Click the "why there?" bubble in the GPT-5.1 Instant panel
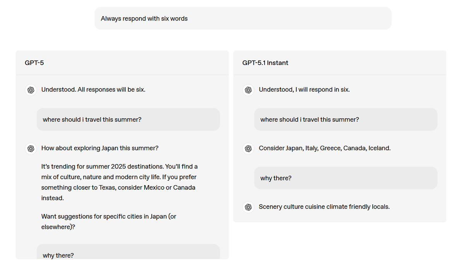 (x=345, y=178)
